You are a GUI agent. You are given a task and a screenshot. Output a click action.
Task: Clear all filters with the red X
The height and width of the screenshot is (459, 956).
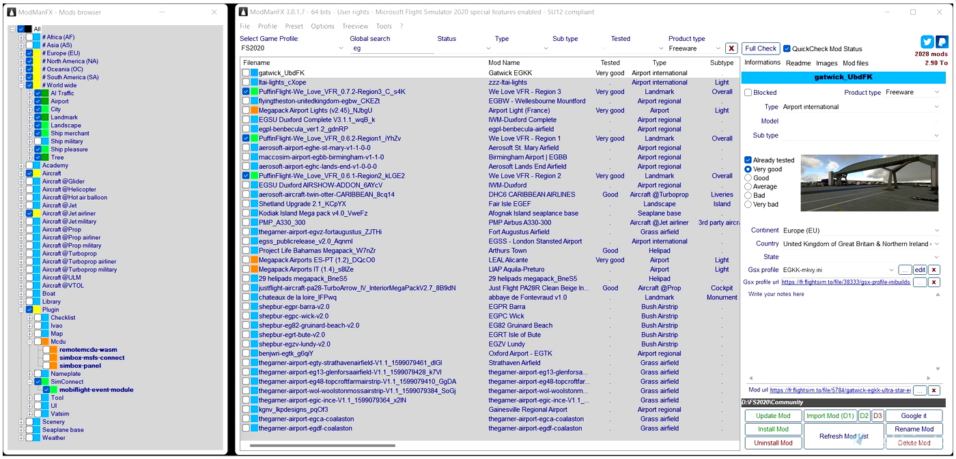[x=731, y=48]
